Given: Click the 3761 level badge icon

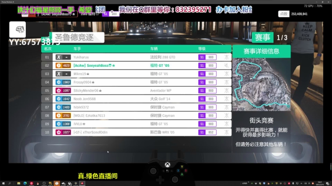Looking at the screenshot, I should pyautogui.click(x=63, y=116).
